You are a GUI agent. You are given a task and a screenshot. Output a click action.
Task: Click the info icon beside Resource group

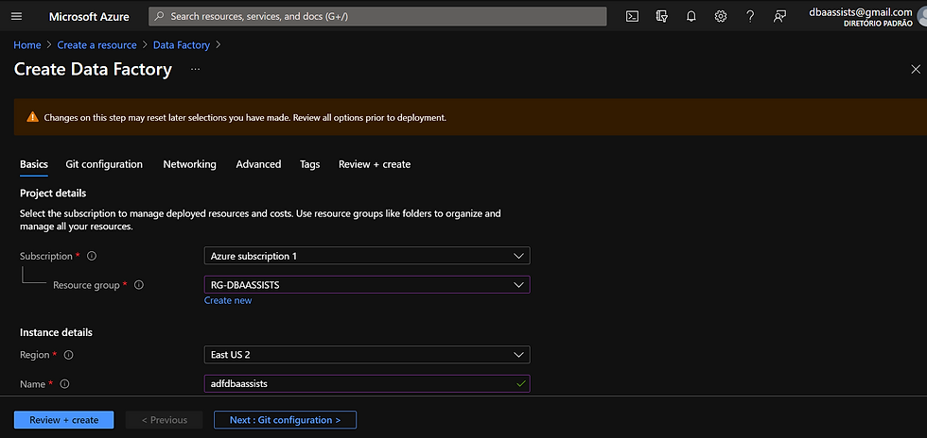pos(139,285)
